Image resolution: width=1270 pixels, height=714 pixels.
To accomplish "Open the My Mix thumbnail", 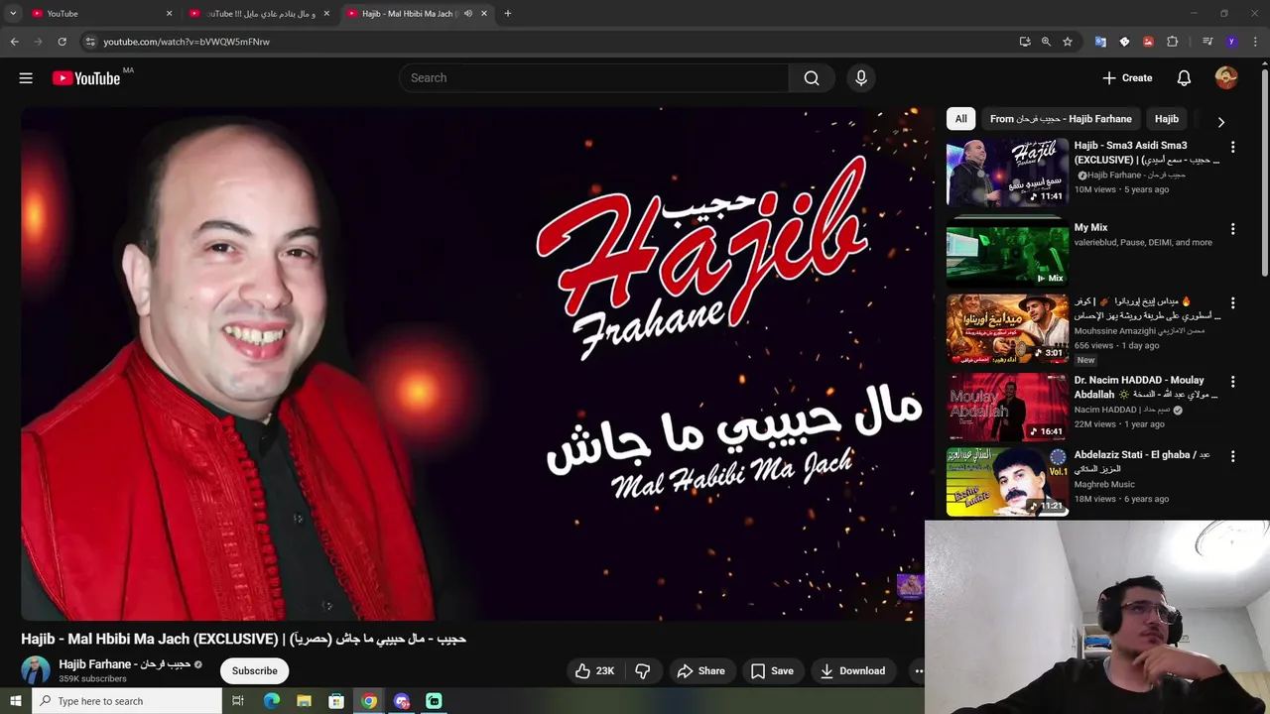I will pyautogui.click(x=1007, y=252).
